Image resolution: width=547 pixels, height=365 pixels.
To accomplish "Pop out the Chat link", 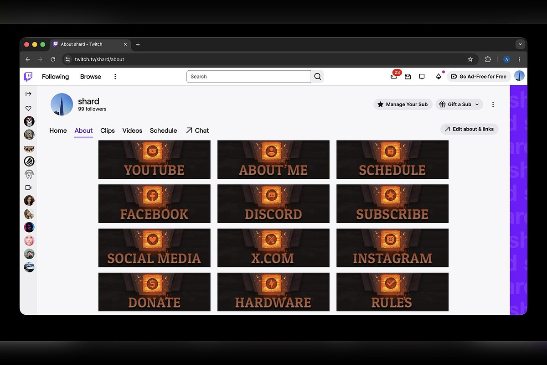I will (197, 130).
